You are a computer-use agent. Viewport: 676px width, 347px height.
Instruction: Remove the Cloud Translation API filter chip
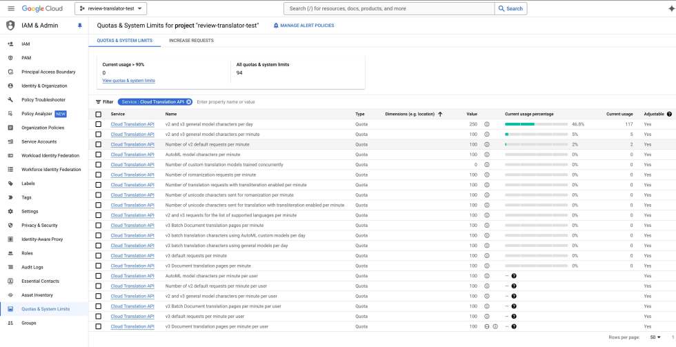click(188, 101)
